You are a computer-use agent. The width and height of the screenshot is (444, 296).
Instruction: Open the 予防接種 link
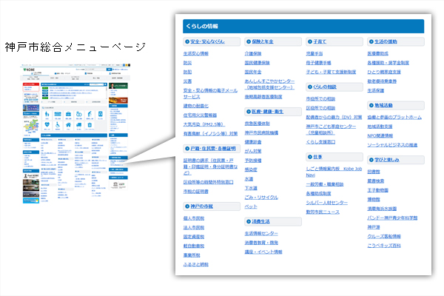[x=253, y=161]
